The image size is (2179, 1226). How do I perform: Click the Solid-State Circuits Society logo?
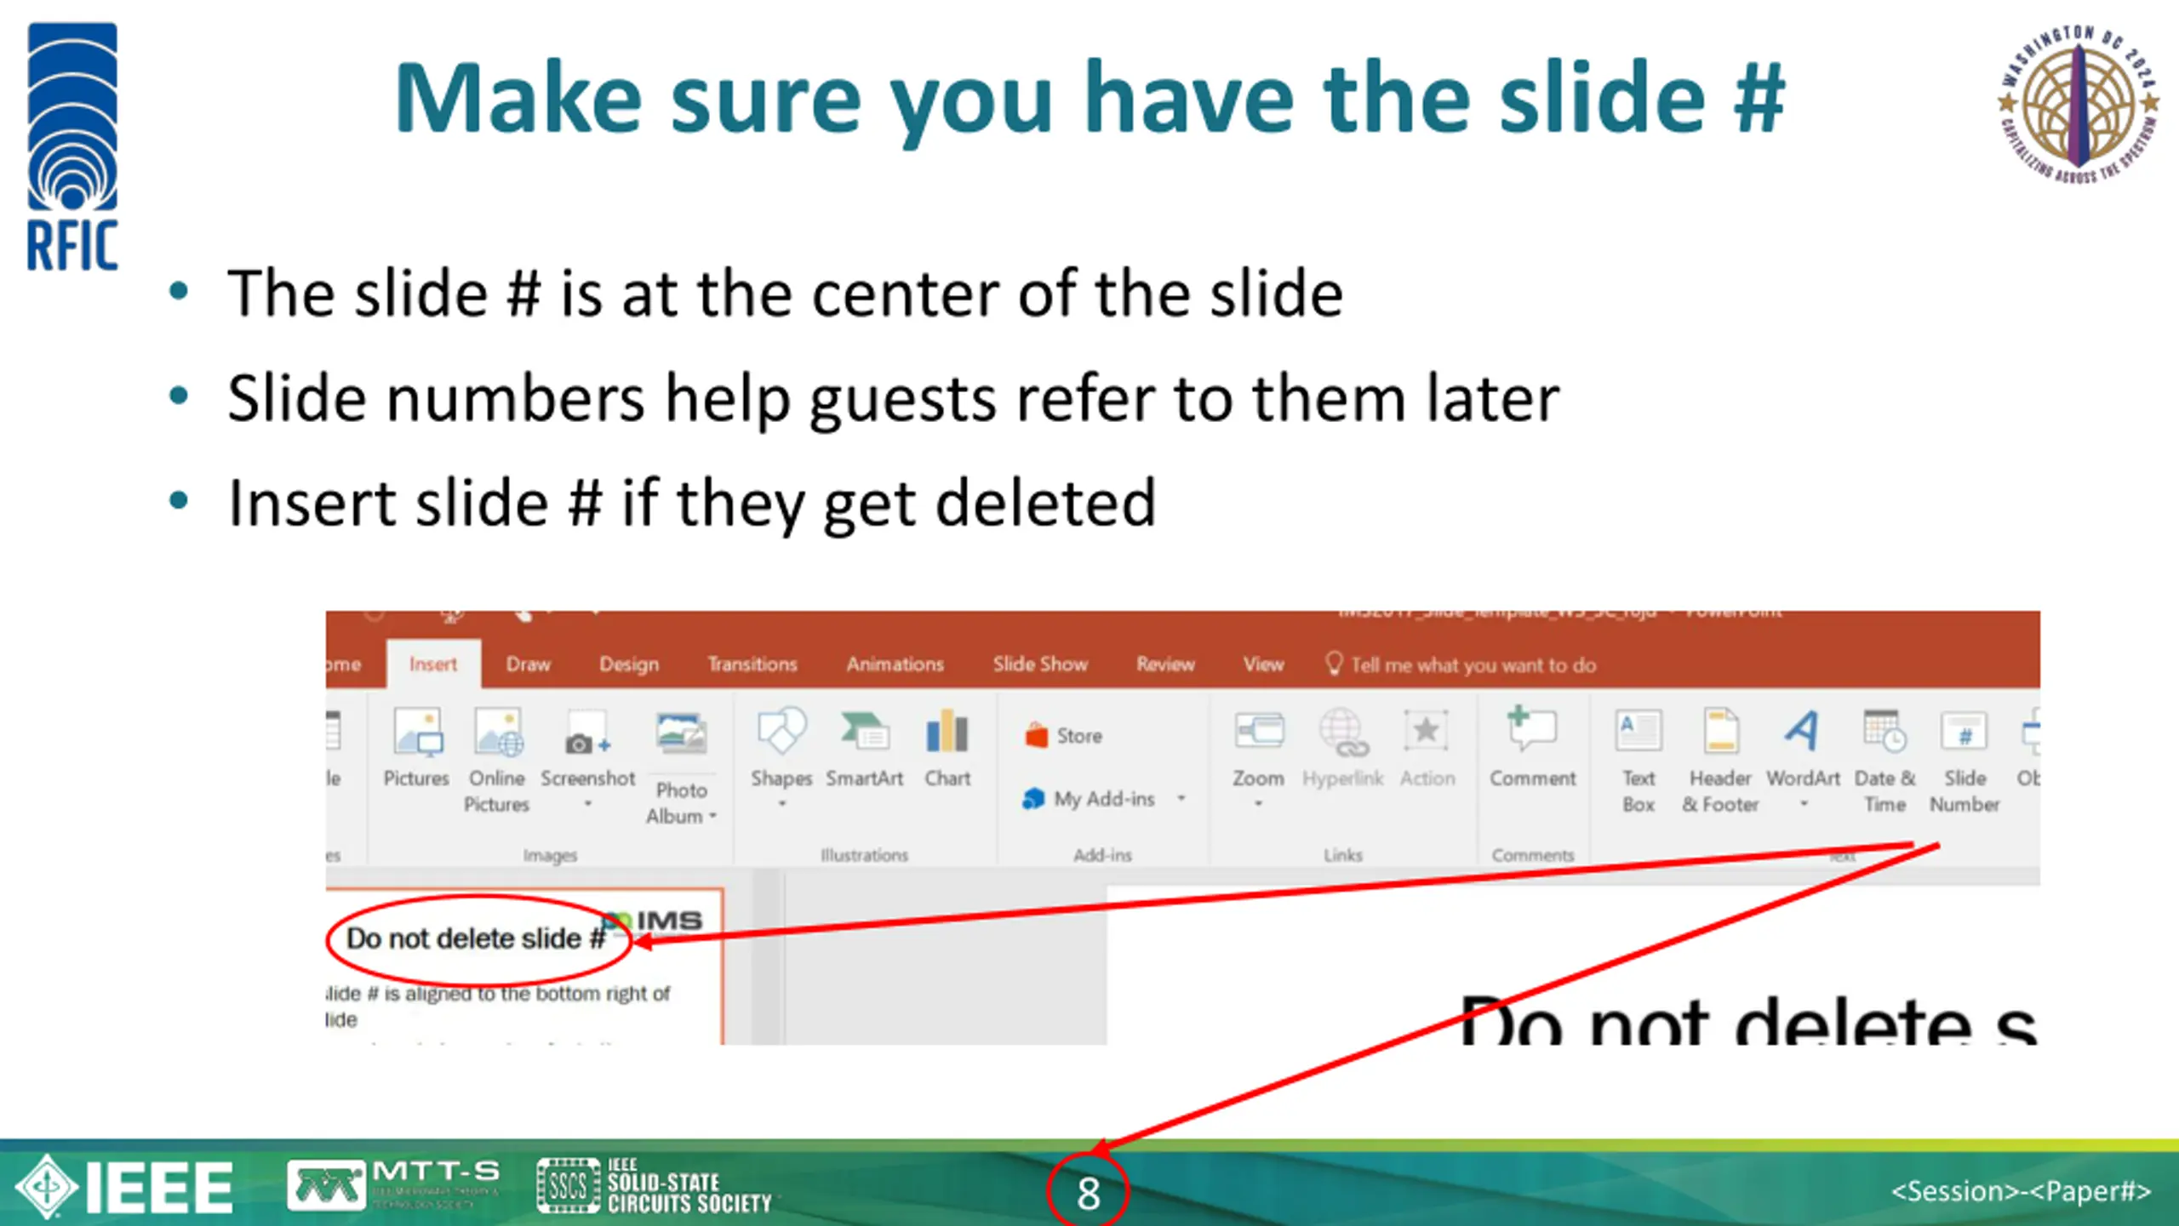[654, 1185]
